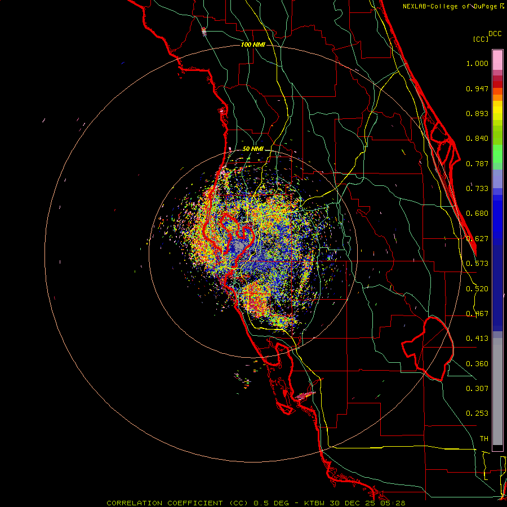Click the KTBW station identifier
Viewport: 507px width, 507px height.
tap(315, 503)
